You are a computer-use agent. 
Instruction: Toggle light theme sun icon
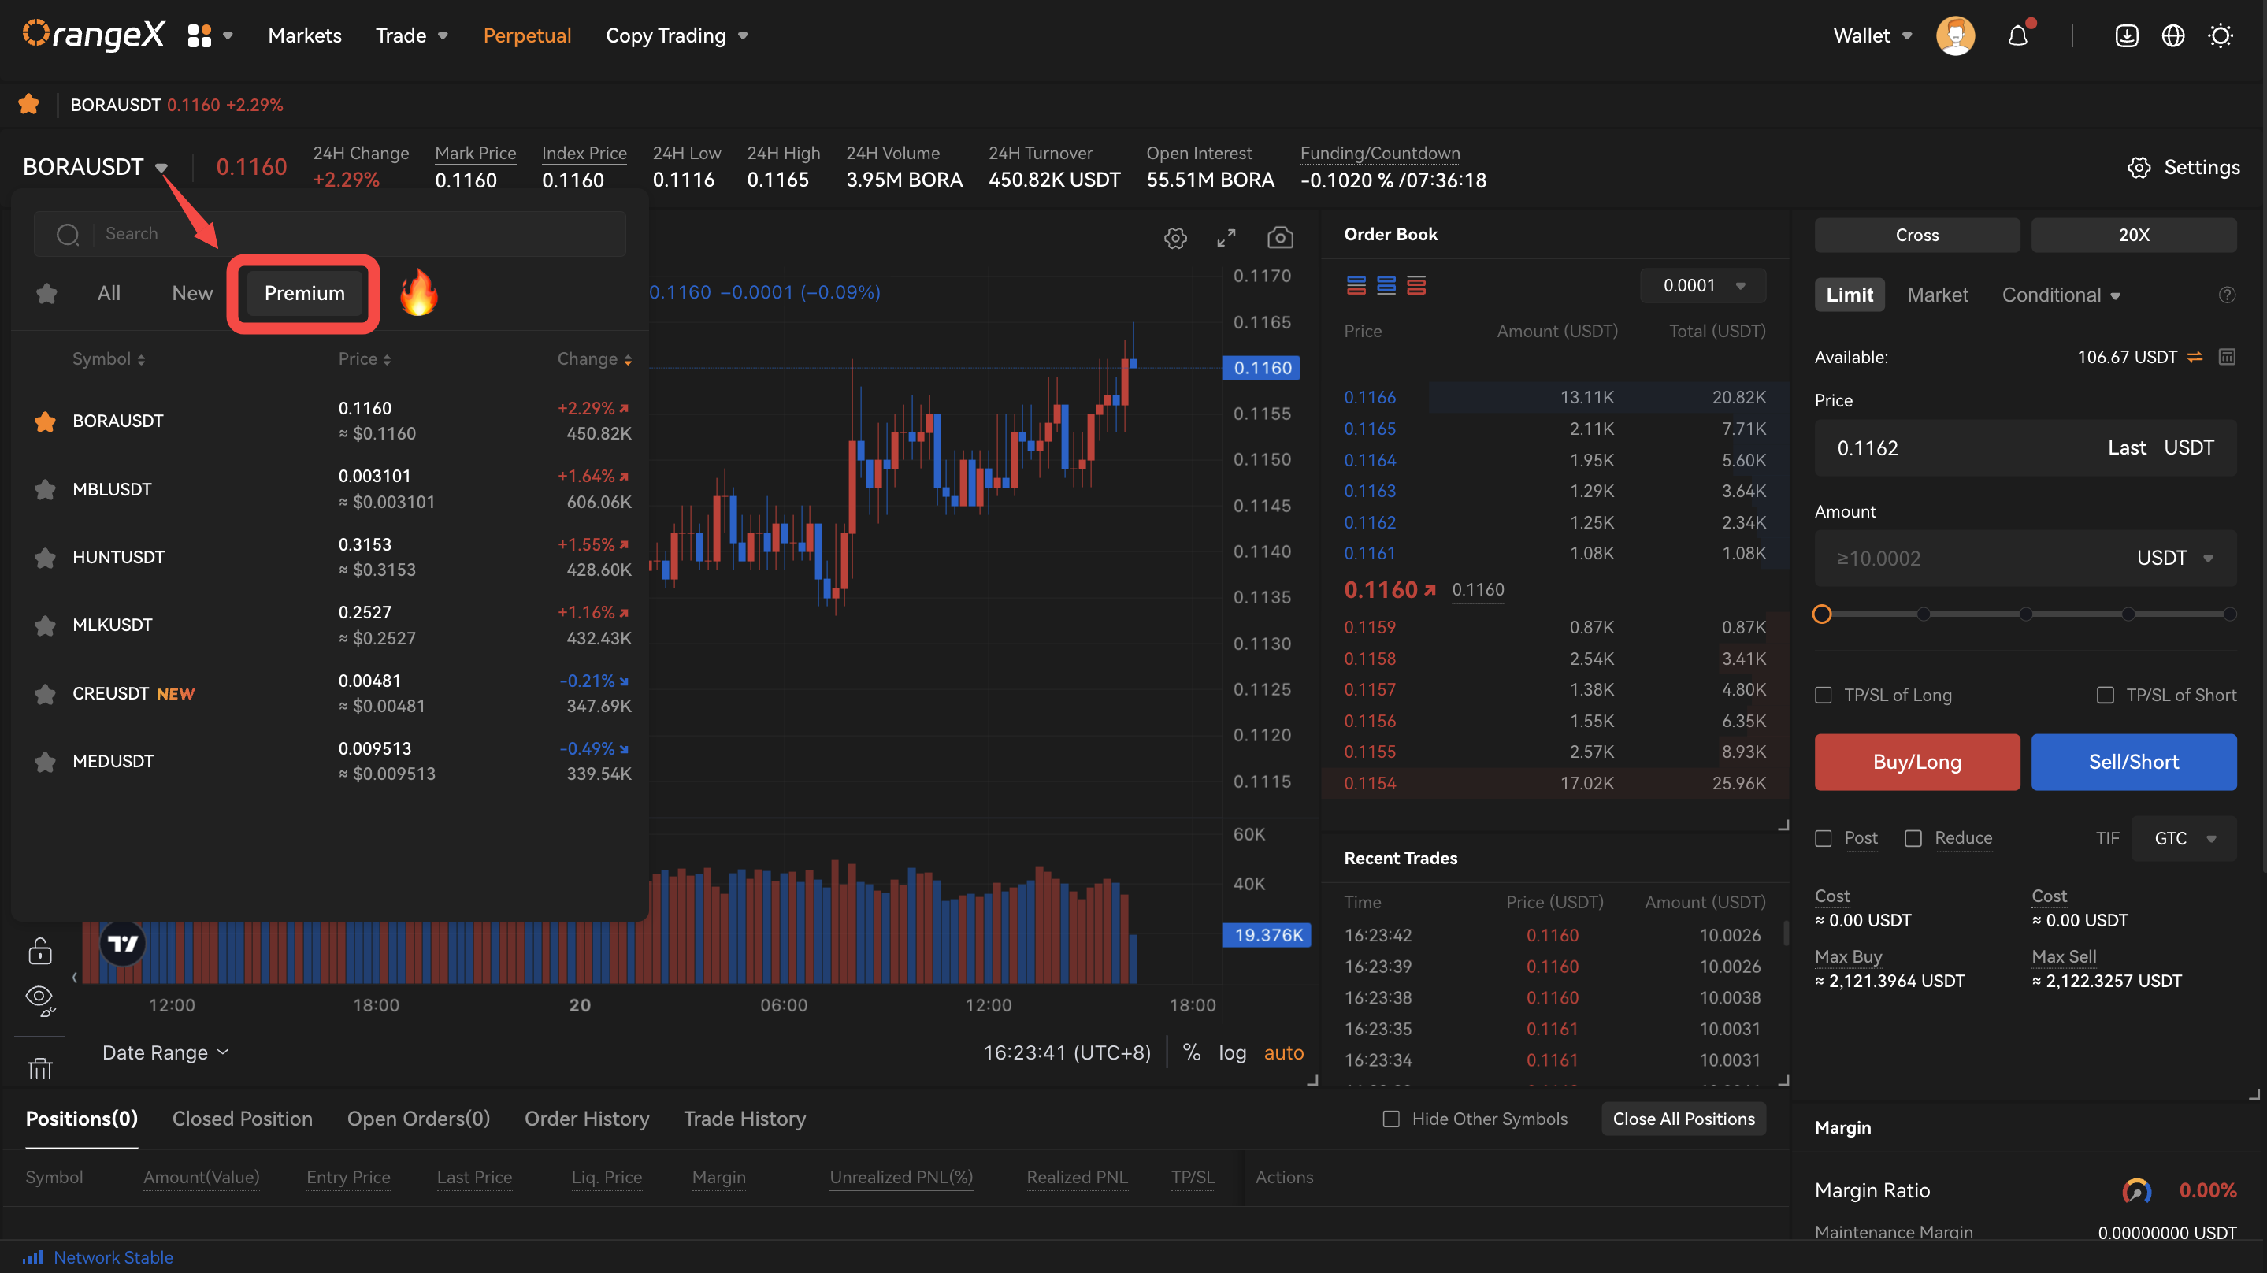tap(2221, 36)
